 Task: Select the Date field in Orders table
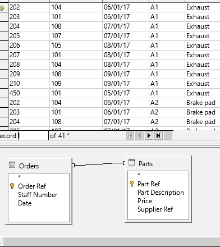pyautogui.click(x=25, y=203)
